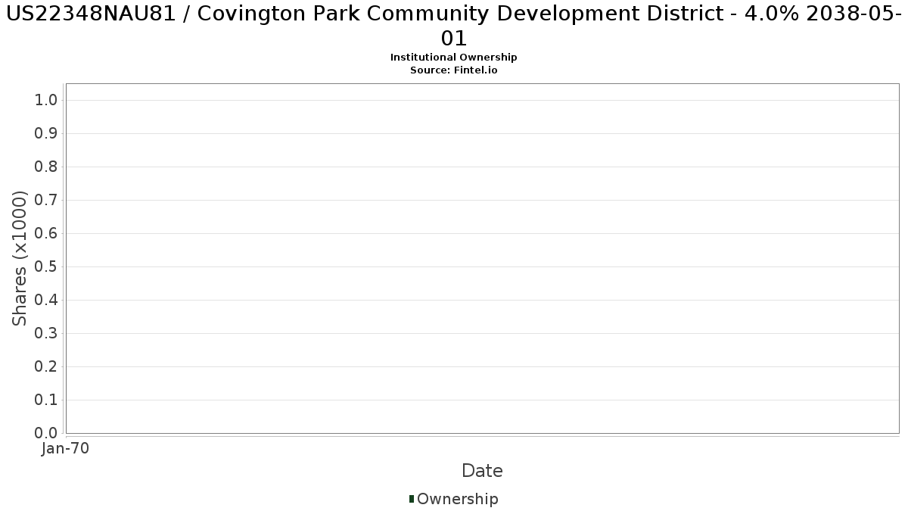908x511 pixels.
Task: Click the Jan-70 x-axis tick label
Action: (66, 449)
